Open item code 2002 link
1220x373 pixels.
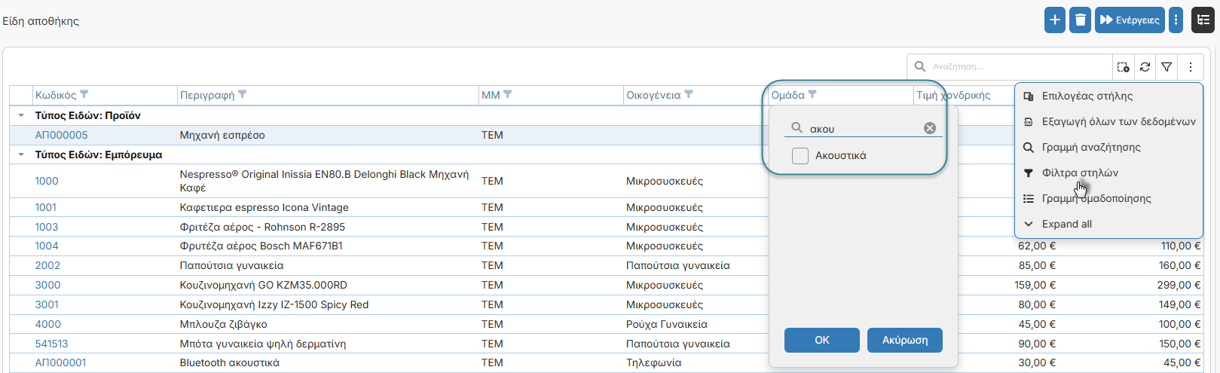tap(47, 265)
